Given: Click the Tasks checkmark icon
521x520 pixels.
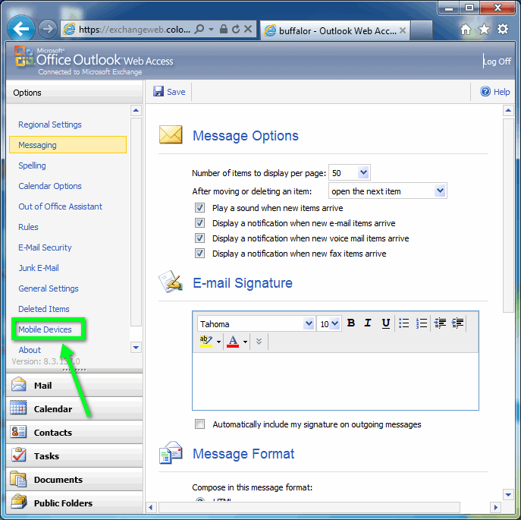Looking at the screenshot, I should pyautogui.click(x=19, y=455).
